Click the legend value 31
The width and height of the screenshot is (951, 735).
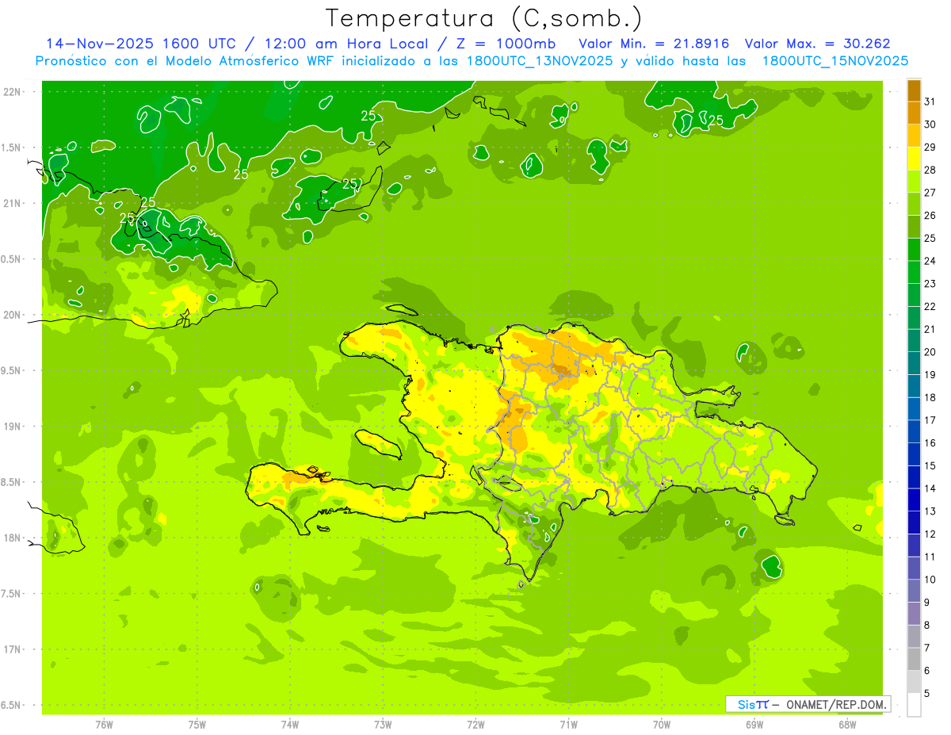pyautogui.click(x=930, y=101)
